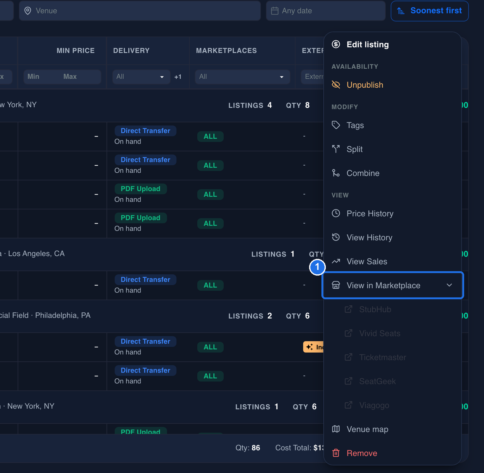Screen dimensions: 484x473
Task: Open Price History from the menu
Action: click(x=392, y=214)
